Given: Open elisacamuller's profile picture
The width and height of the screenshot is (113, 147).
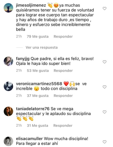Looking at the screenshot, I should (x=8, y=141).
